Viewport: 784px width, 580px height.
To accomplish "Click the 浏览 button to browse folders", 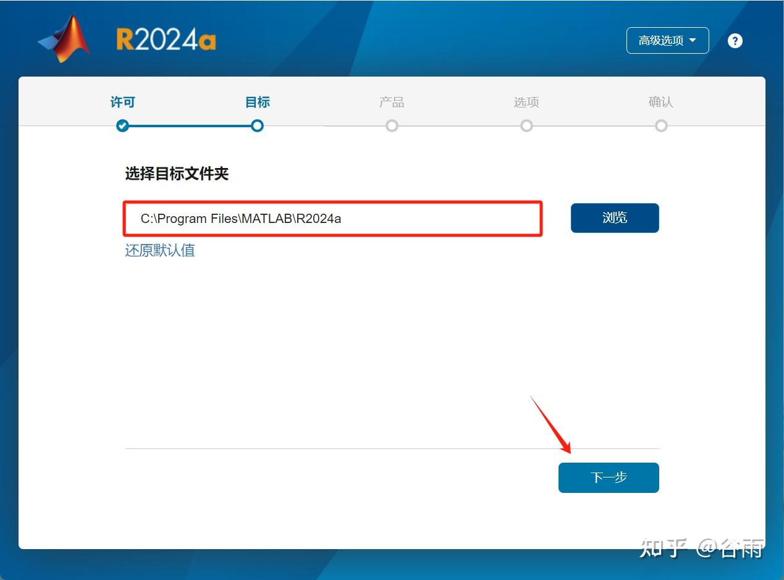I will click(614, 217).
